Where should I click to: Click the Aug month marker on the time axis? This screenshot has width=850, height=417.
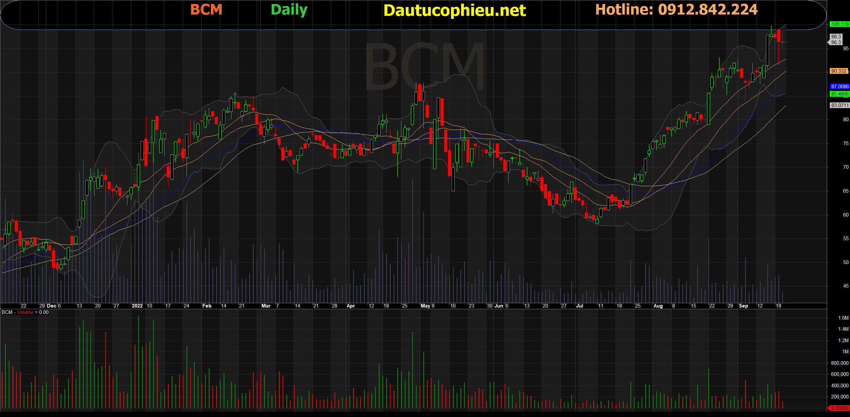pyautogui.click(x=658, y=306)
